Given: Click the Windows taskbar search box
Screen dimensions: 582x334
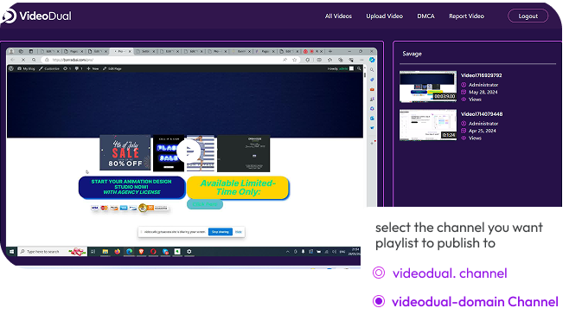Looking at the screenshot, I should [53, 252].
